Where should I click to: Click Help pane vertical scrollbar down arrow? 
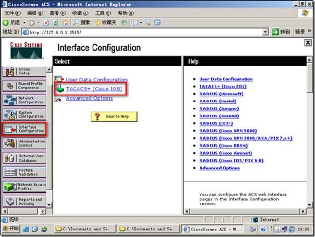tap(309, 205)
